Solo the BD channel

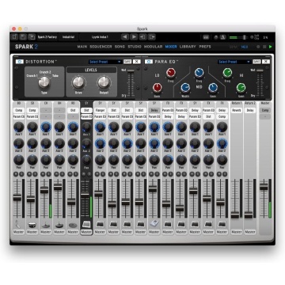point(21,174)
